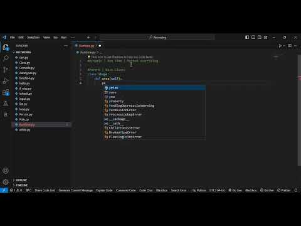Select the __package__ suggestion

[x=155, y=119]
